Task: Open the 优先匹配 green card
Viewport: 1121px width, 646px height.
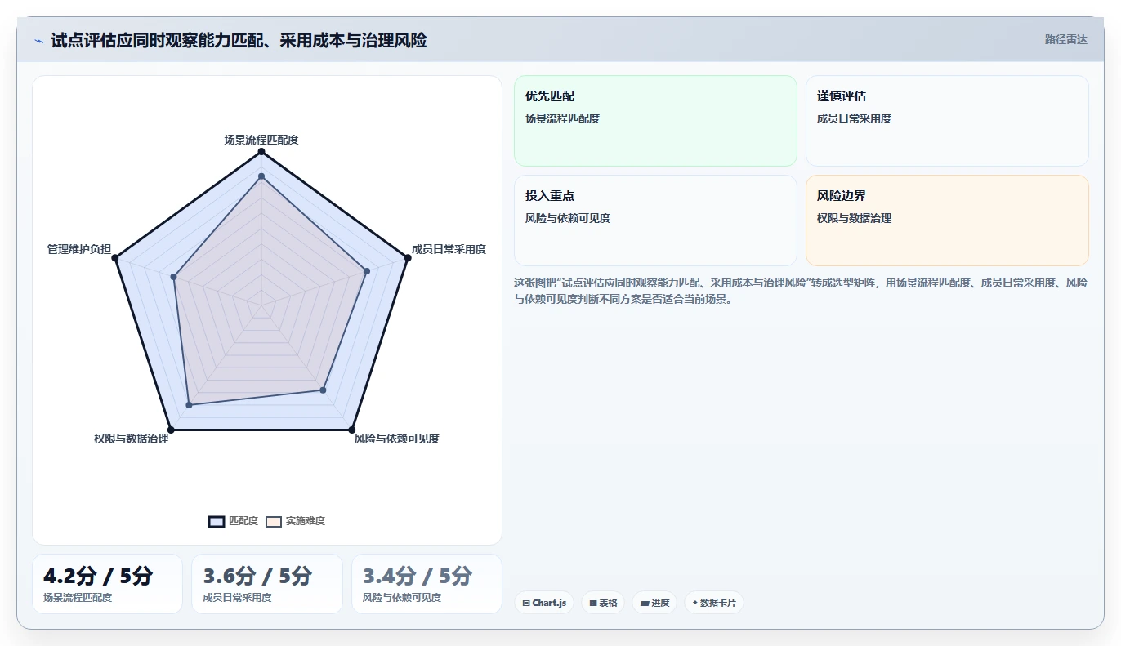Action: coord(655,121)
